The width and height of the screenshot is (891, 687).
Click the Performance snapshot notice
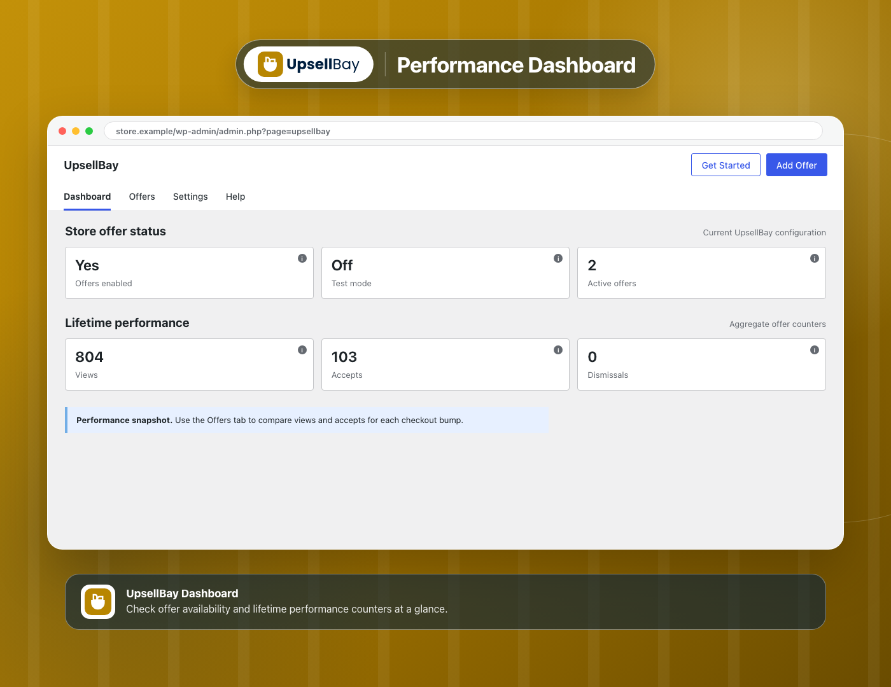pos(307,420)
